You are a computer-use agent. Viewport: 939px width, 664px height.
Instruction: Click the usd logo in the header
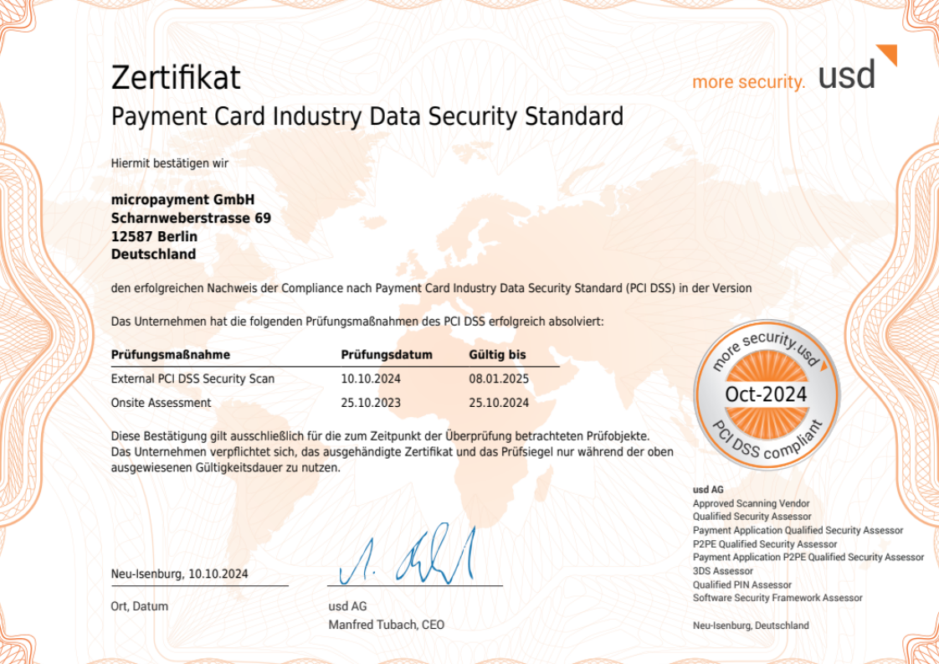point(857,67)
